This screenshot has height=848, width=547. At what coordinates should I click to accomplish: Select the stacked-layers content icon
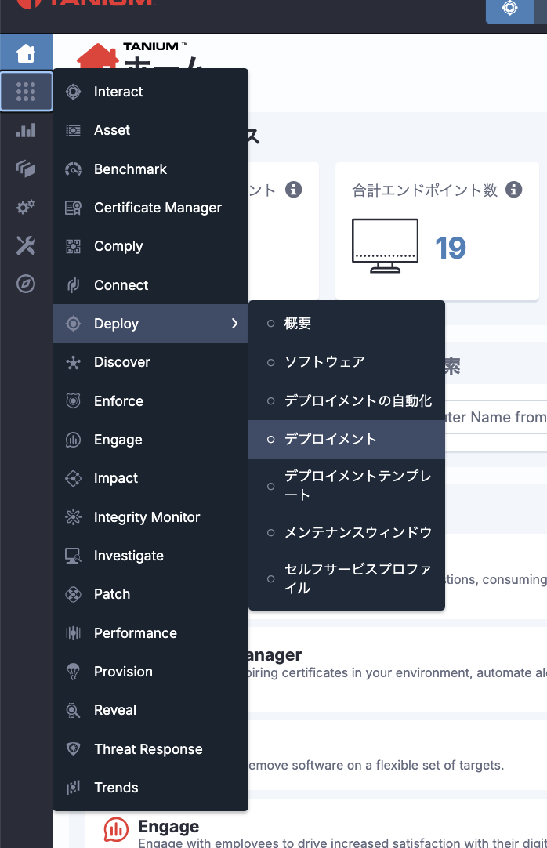click(x=26, y=169)
